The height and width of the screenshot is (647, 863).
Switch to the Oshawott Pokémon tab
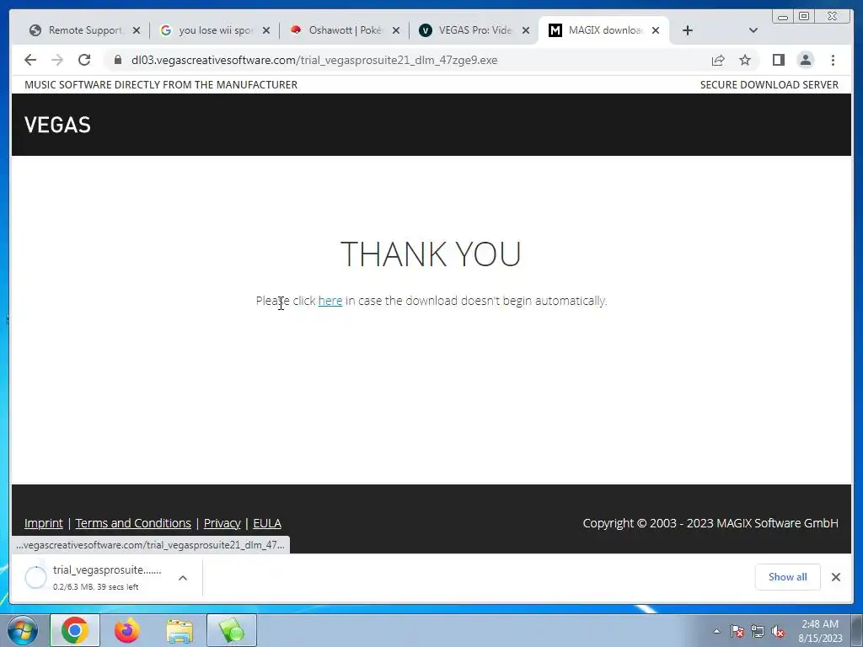click(344, 30)
